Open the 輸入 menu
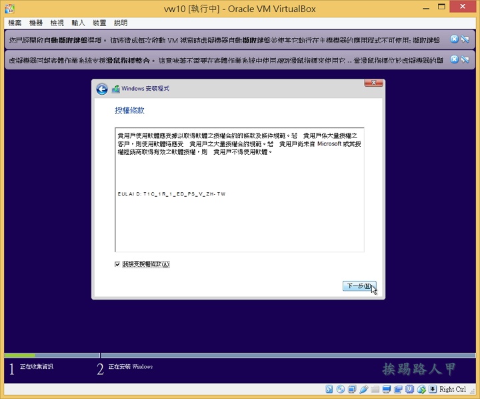This screenshot has height=399, width=480. [x=78, y=23]
